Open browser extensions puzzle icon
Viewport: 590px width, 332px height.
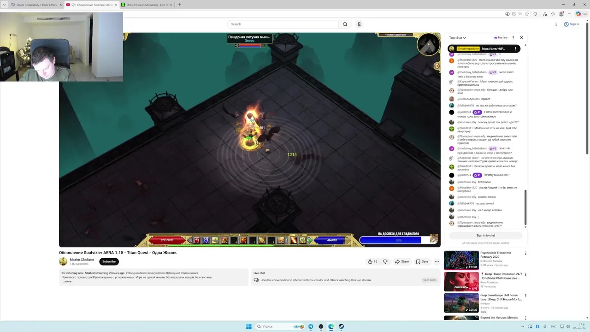pos(535,14)
